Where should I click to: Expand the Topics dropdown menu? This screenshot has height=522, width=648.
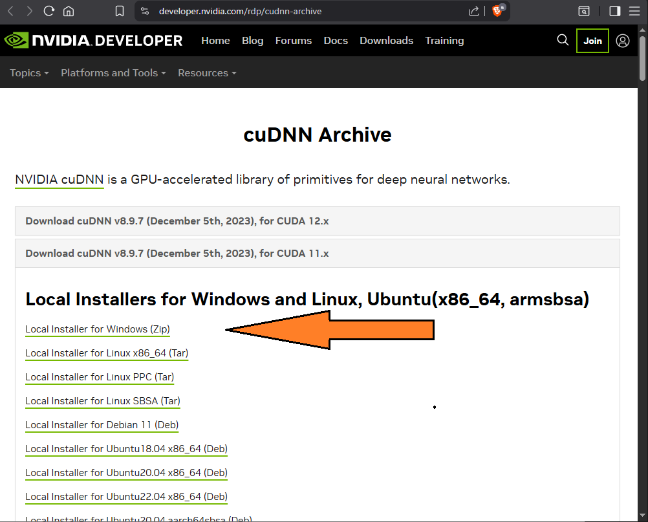point(29,72)
